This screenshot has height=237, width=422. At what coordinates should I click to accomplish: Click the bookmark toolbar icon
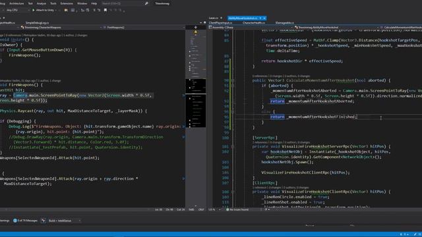[105, 10]
